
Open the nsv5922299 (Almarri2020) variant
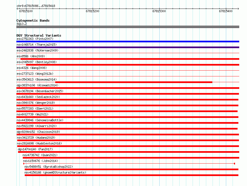(x=37, y=126)
